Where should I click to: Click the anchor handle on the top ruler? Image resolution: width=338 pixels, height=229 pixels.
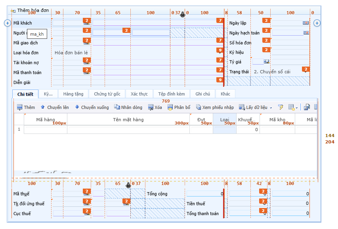[x=182, y=15]
